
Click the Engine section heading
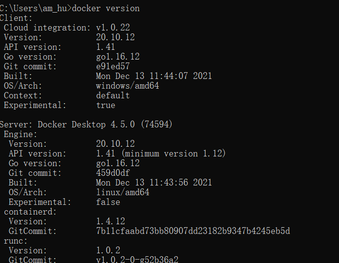pyautogui.click(x=20, y=134)
